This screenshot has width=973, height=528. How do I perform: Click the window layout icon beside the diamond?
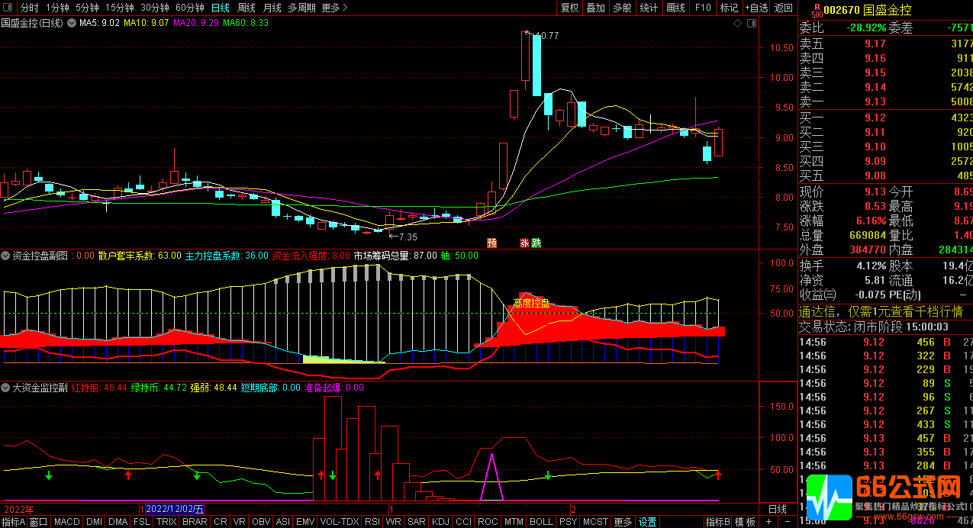751,24
